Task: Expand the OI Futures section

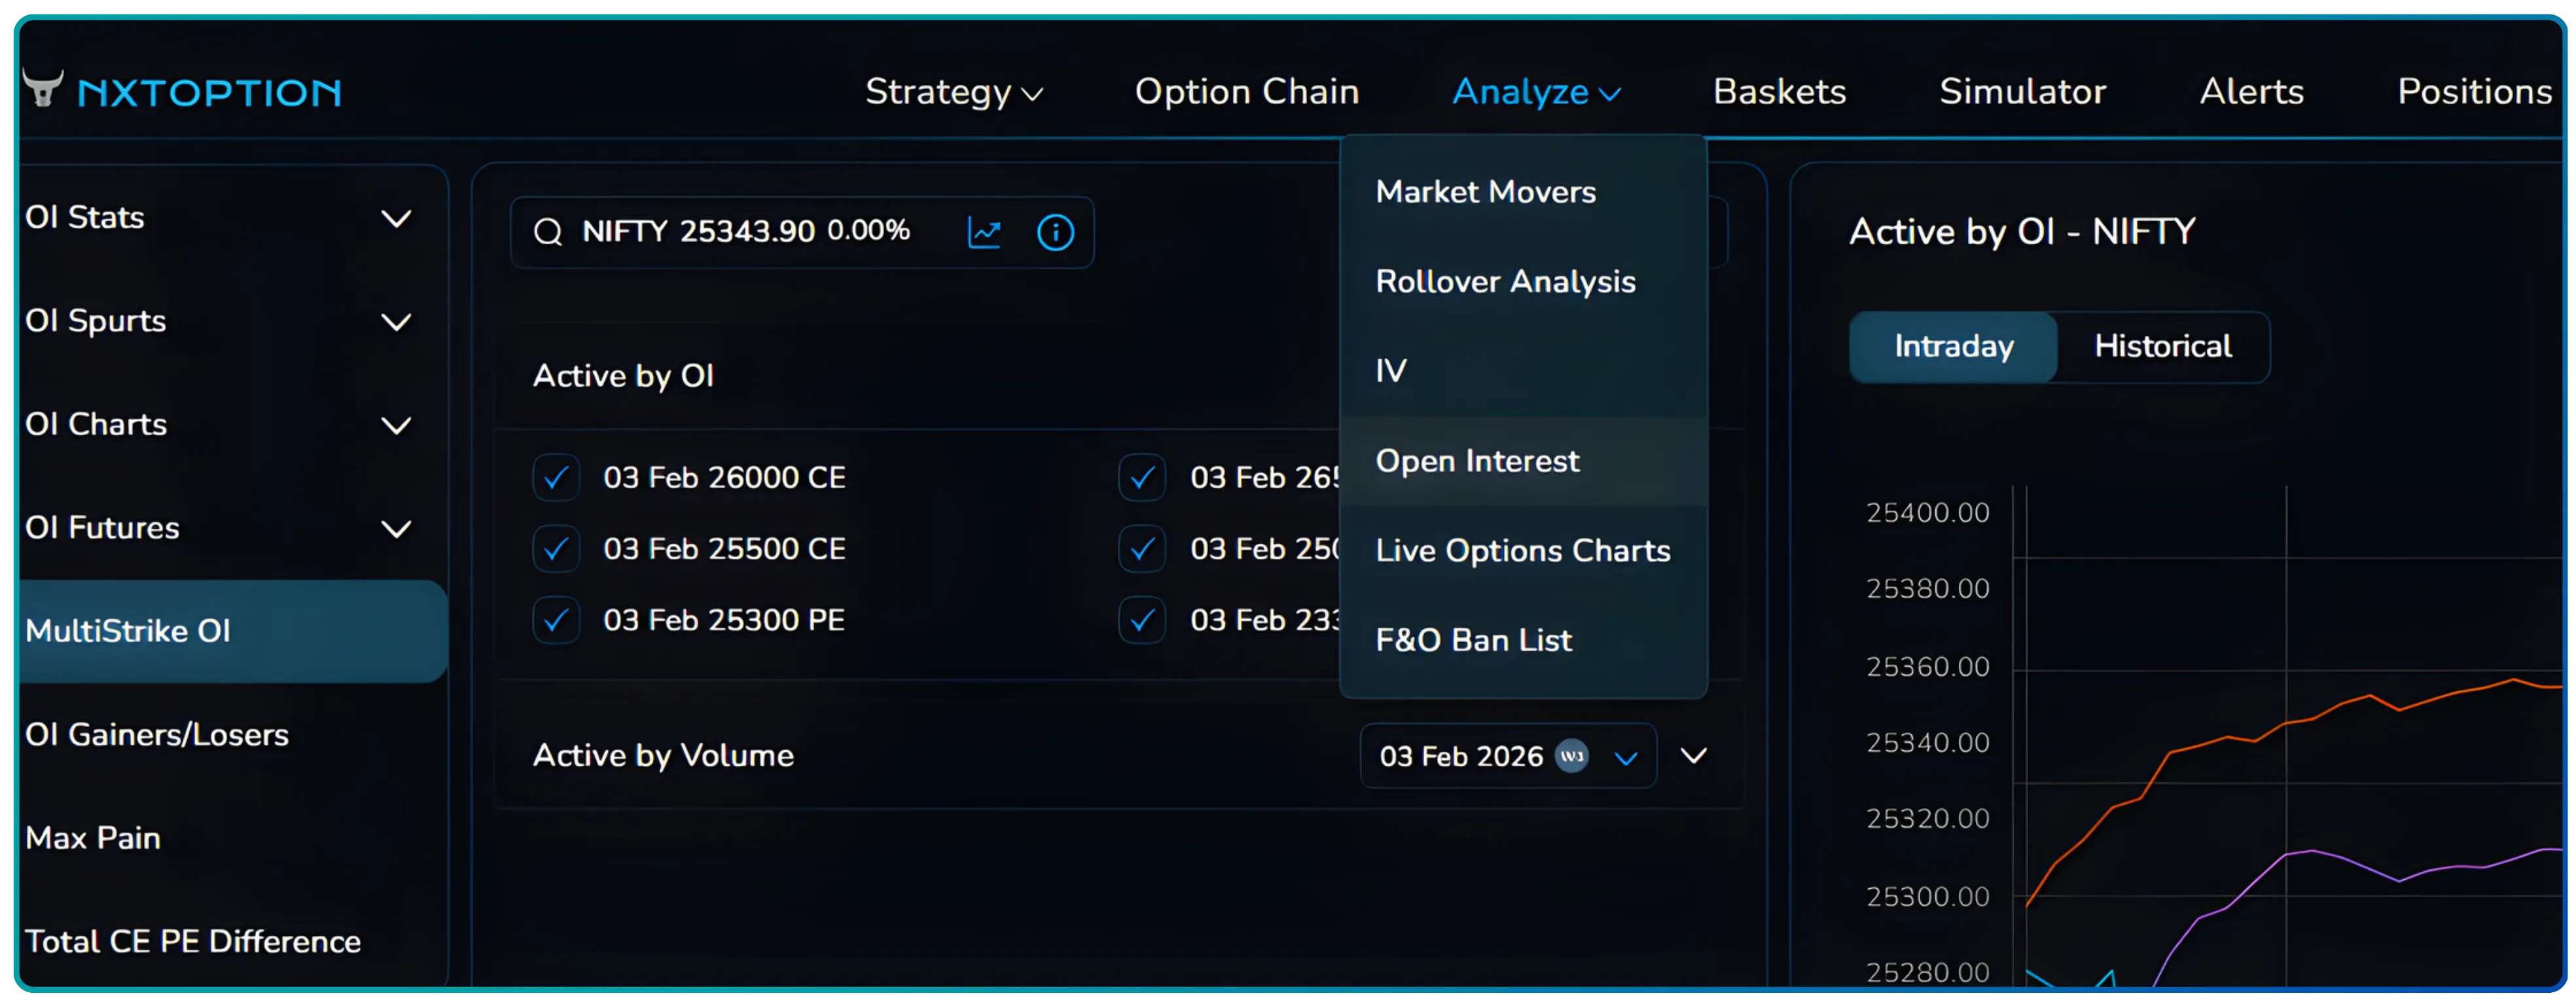Action: pos(397,528)
